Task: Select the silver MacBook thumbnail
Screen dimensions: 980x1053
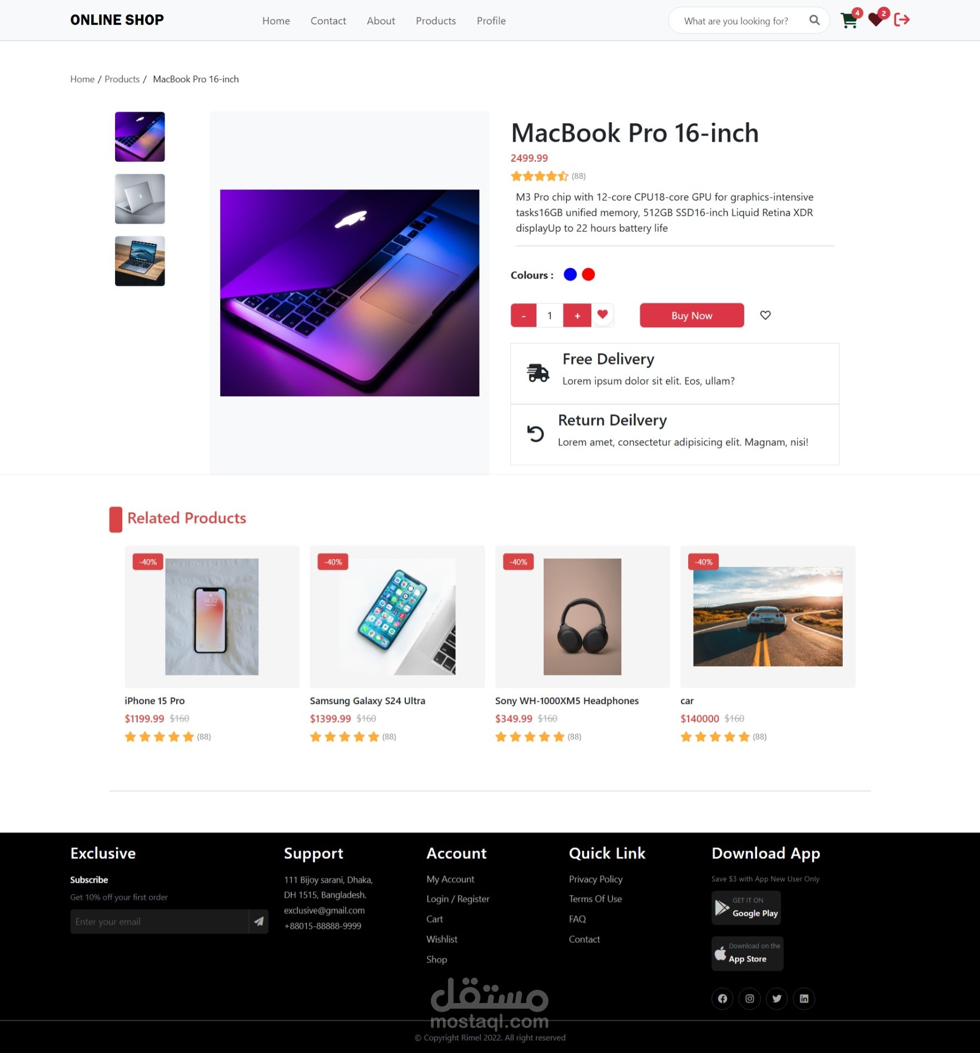Action: [140, 199]
